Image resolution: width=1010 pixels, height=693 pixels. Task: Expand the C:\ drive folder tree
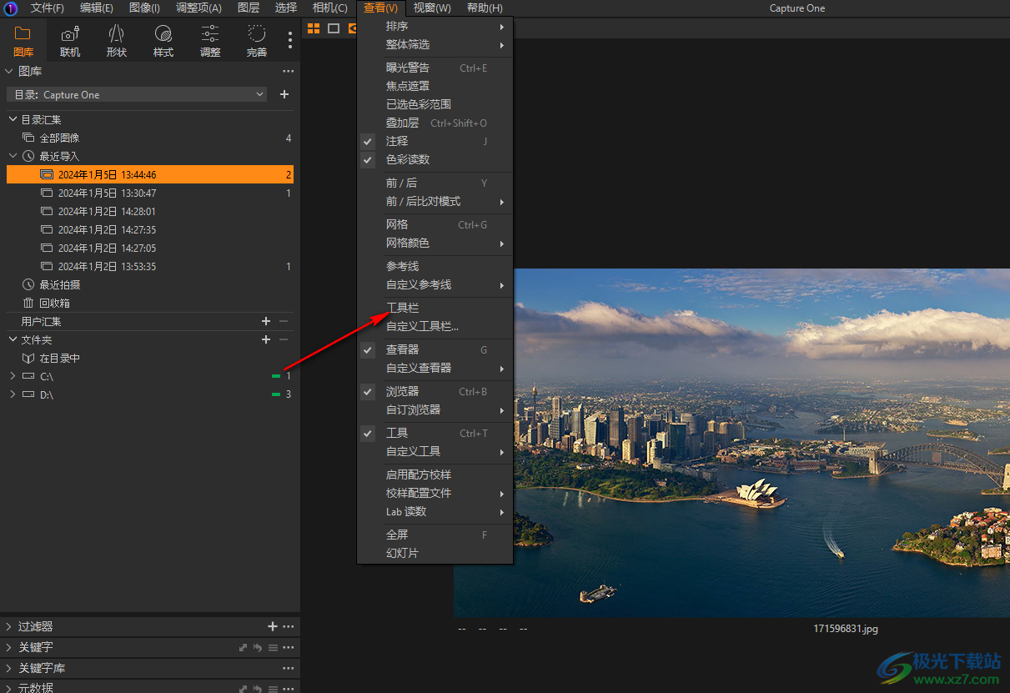click(13, 376)
